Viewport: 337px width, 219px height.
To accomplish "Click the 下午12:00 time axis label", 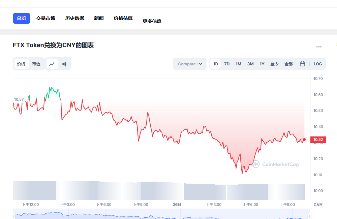I will click(x=30, y=205).
